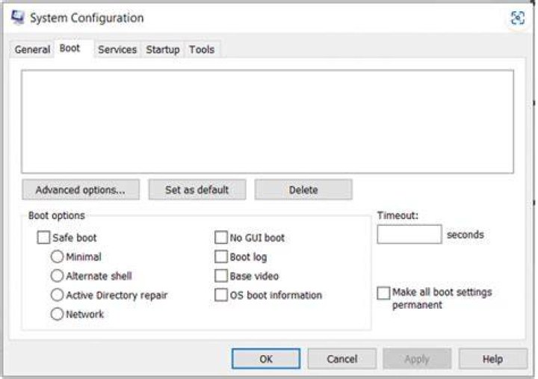
Task: Check Make all boot settings permanent
Action: click(383, 293)
